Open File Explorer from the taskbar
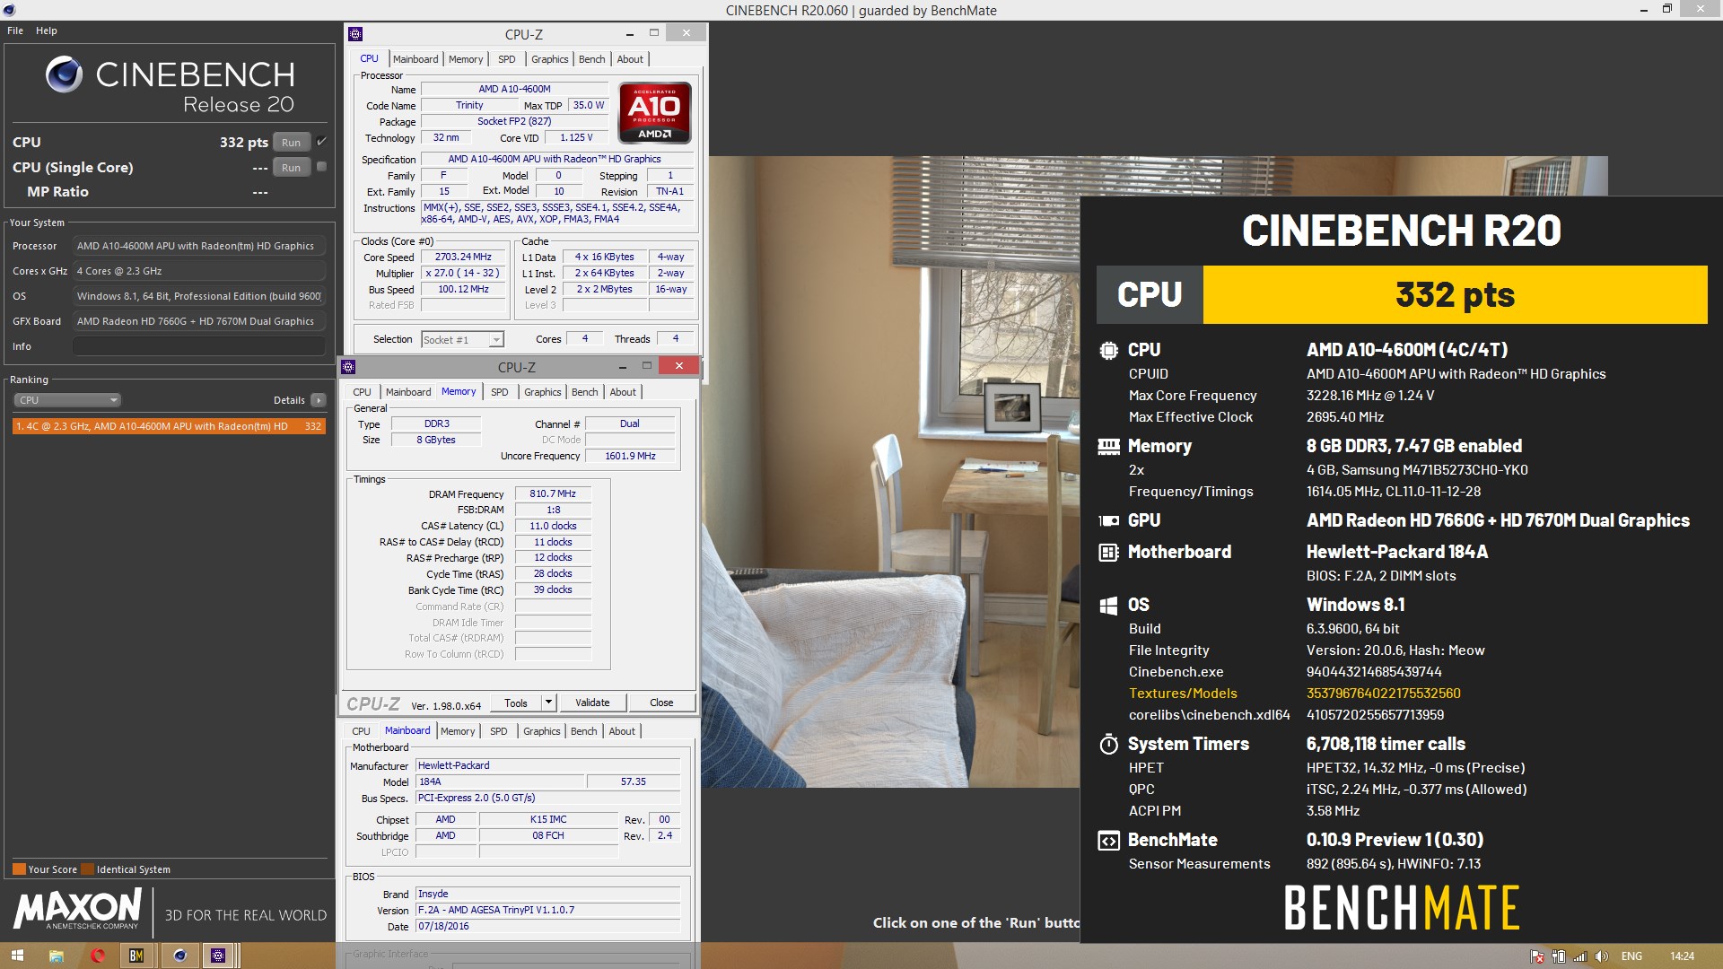1723x969 pixels. click(x=57, y=956)
